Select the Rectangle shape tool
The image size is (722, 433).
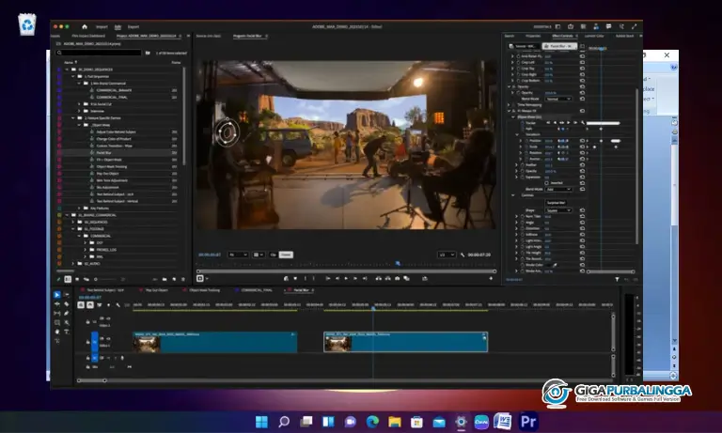coord(57,322)
